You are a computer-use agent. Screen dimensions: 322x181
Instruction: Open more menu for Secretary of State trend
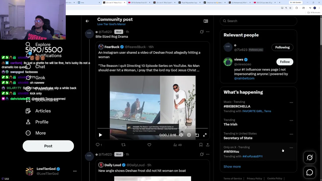coord(291,134)
